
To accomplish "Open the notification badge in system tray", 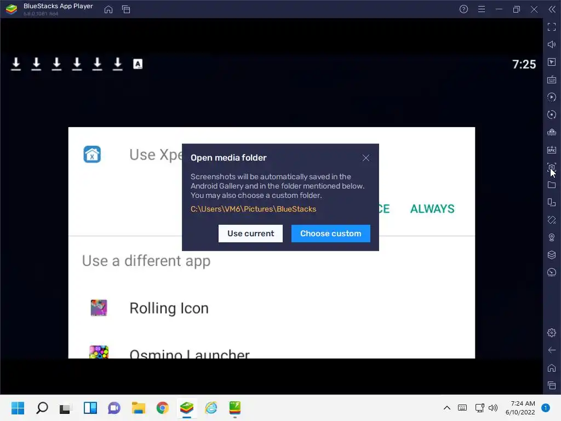I will (x=546, y=408).
